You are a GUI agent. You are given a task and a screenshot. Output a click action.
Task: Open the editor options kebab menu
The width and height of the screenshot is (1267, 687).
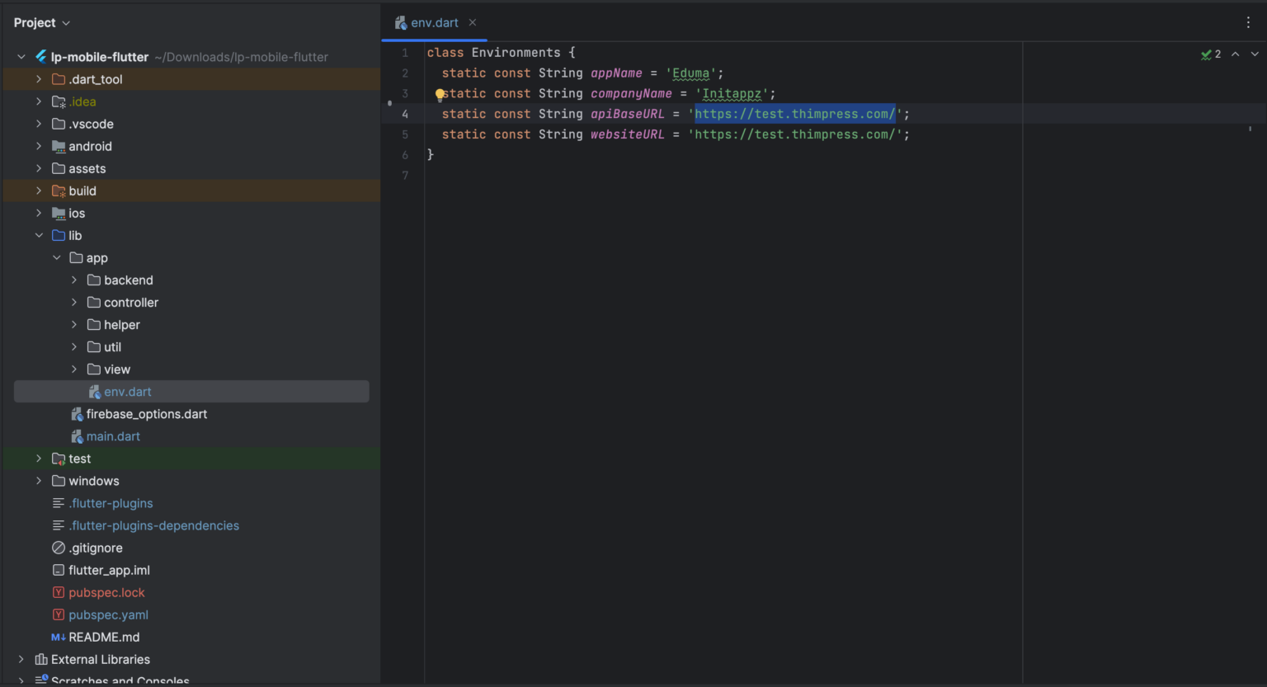1248,22
